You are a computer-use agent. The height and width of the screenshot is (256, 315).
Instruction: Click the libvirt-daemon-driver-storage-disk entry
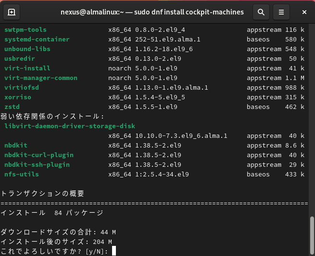pos(70,126)
